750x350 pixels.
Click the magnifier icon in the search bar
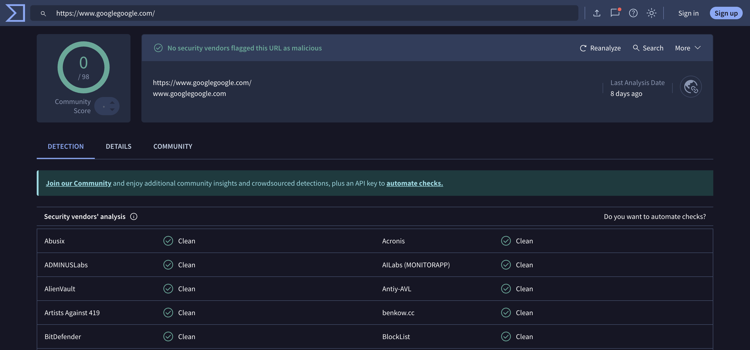pos(43,13)
